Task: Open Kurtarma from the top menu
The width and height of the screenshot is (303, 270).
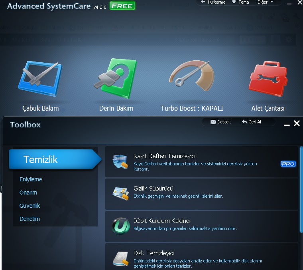Action: (x=213, y=2)
